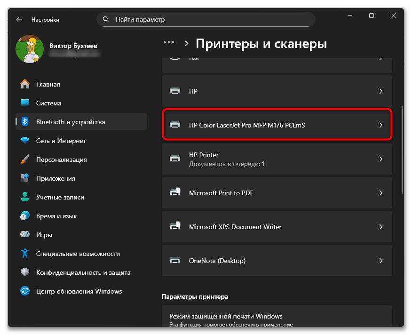The height and width of the screenshot is (335, 412).
Task: Open Microsoft Print to PDF printer
Action: pyautogui.click(x=277, y=193)
